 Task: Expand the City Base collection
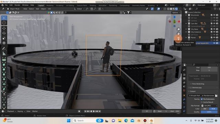186,29
